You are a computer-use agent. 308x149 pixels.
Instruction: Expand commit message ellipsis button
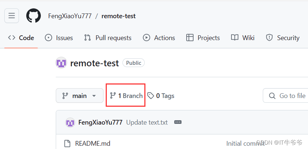(178, 122)
